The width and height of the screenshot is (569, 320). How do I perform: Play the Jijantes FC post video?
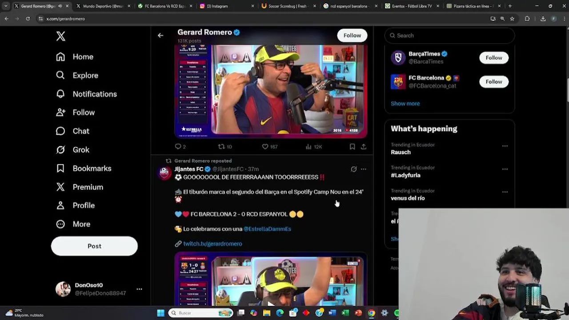pyautogui.click(x=271, y=280)
